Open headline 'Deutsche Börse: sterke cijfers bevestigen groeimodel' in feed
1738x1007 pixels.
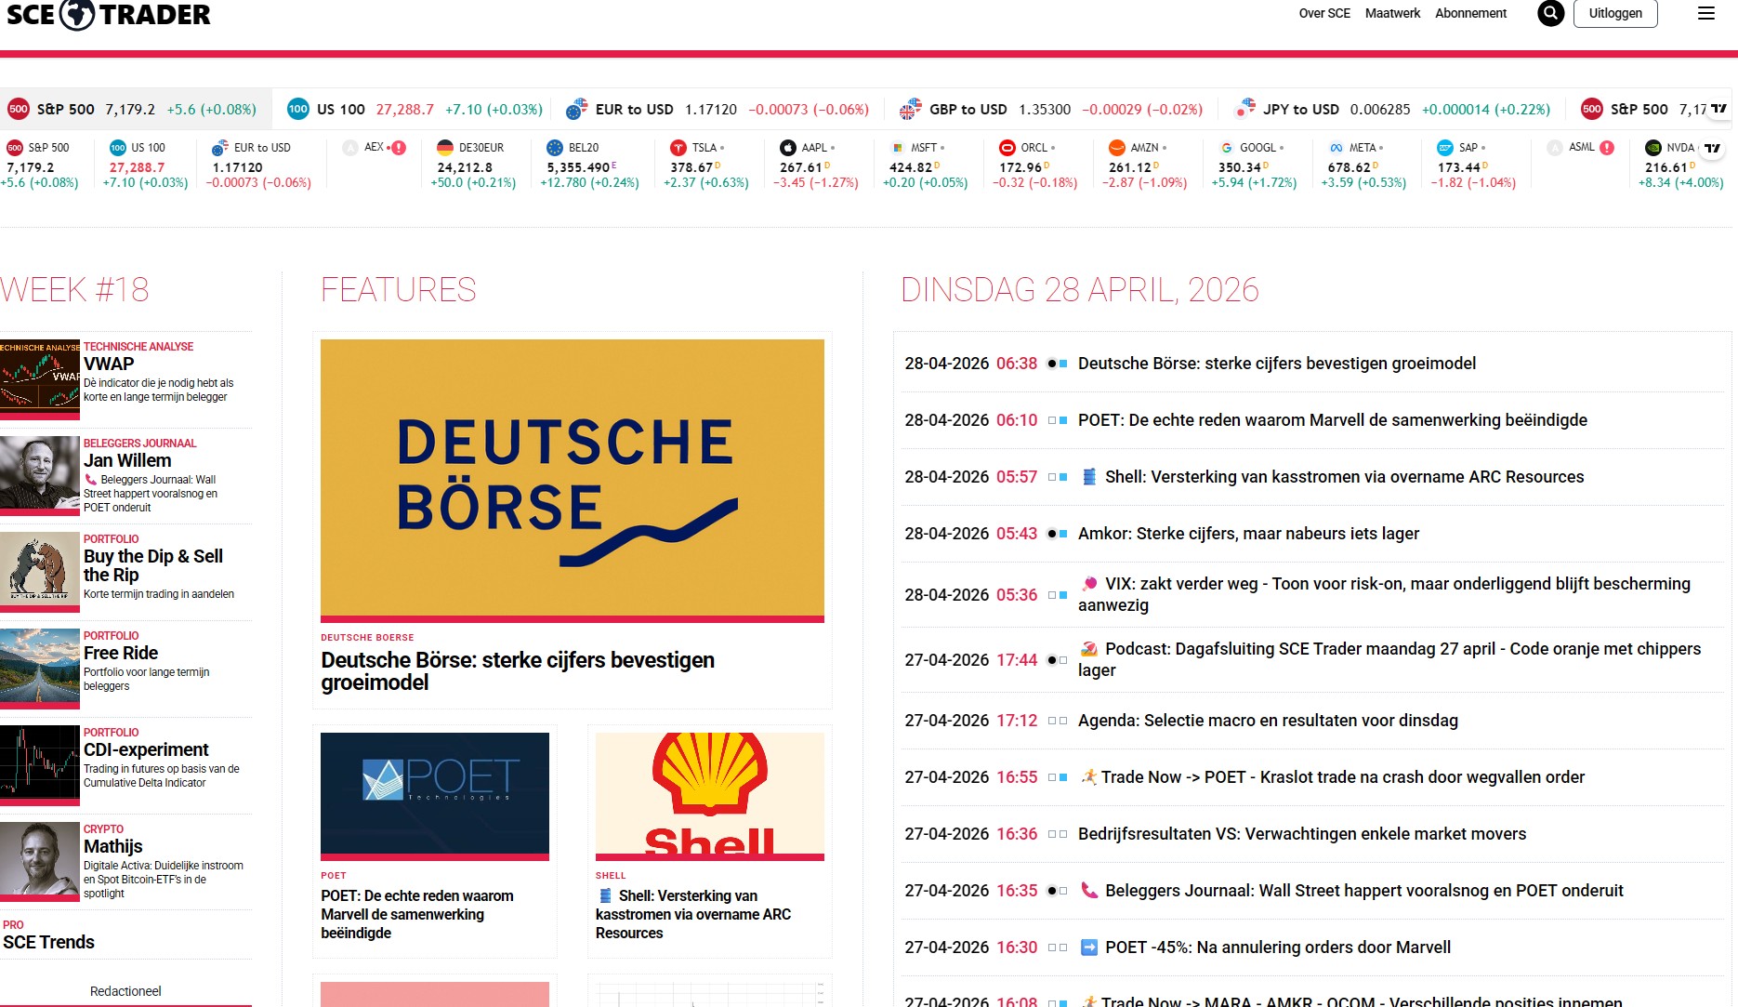point(1277,364)
